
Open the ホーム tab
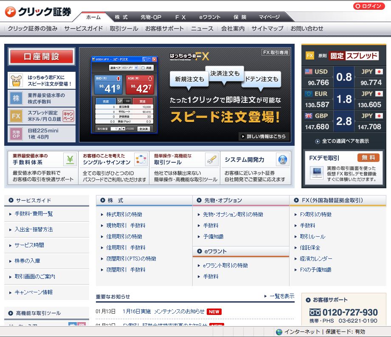[93, 17]
